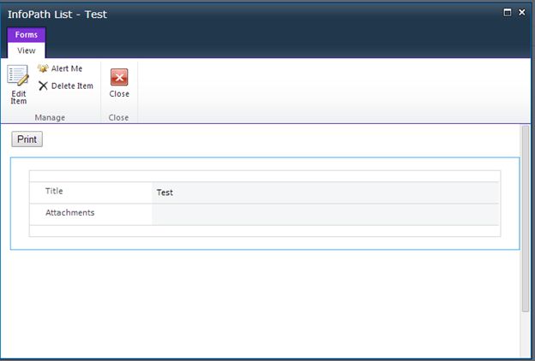Image resolution: width=535 pixels, height=361 pixels.
Task: Click the Manage group label in ribbon
Action: tap(50, 117)
